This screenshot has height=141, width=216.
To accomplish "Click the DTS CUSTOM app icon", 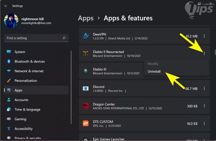I will pos(85,123).
